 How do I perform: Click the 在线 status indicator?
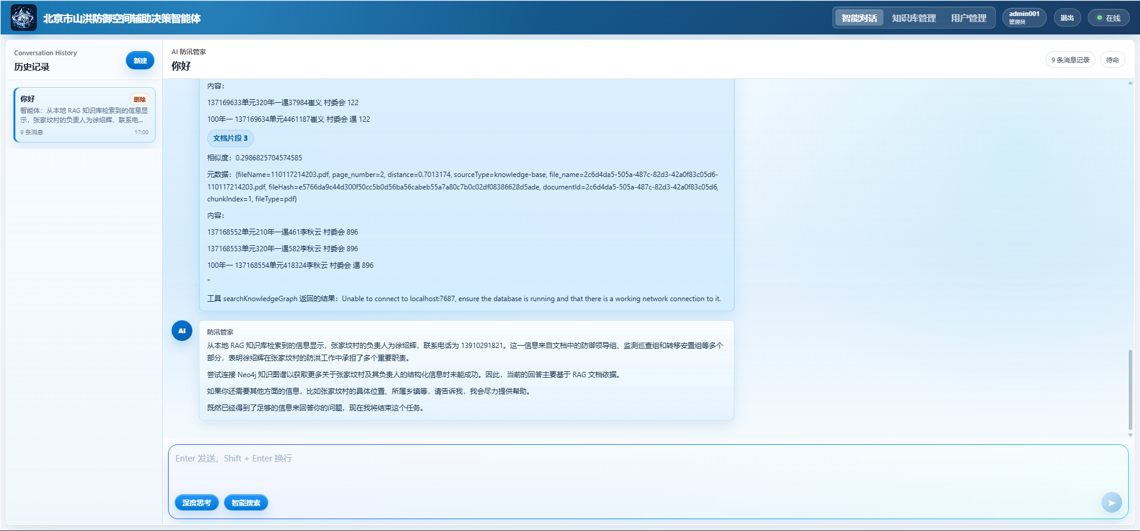click(x=1109, y=18)
